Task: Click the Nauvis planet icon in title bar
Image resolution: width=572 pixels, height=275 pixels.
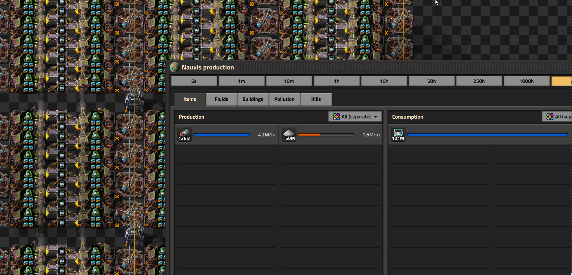Action: (175, 67)
